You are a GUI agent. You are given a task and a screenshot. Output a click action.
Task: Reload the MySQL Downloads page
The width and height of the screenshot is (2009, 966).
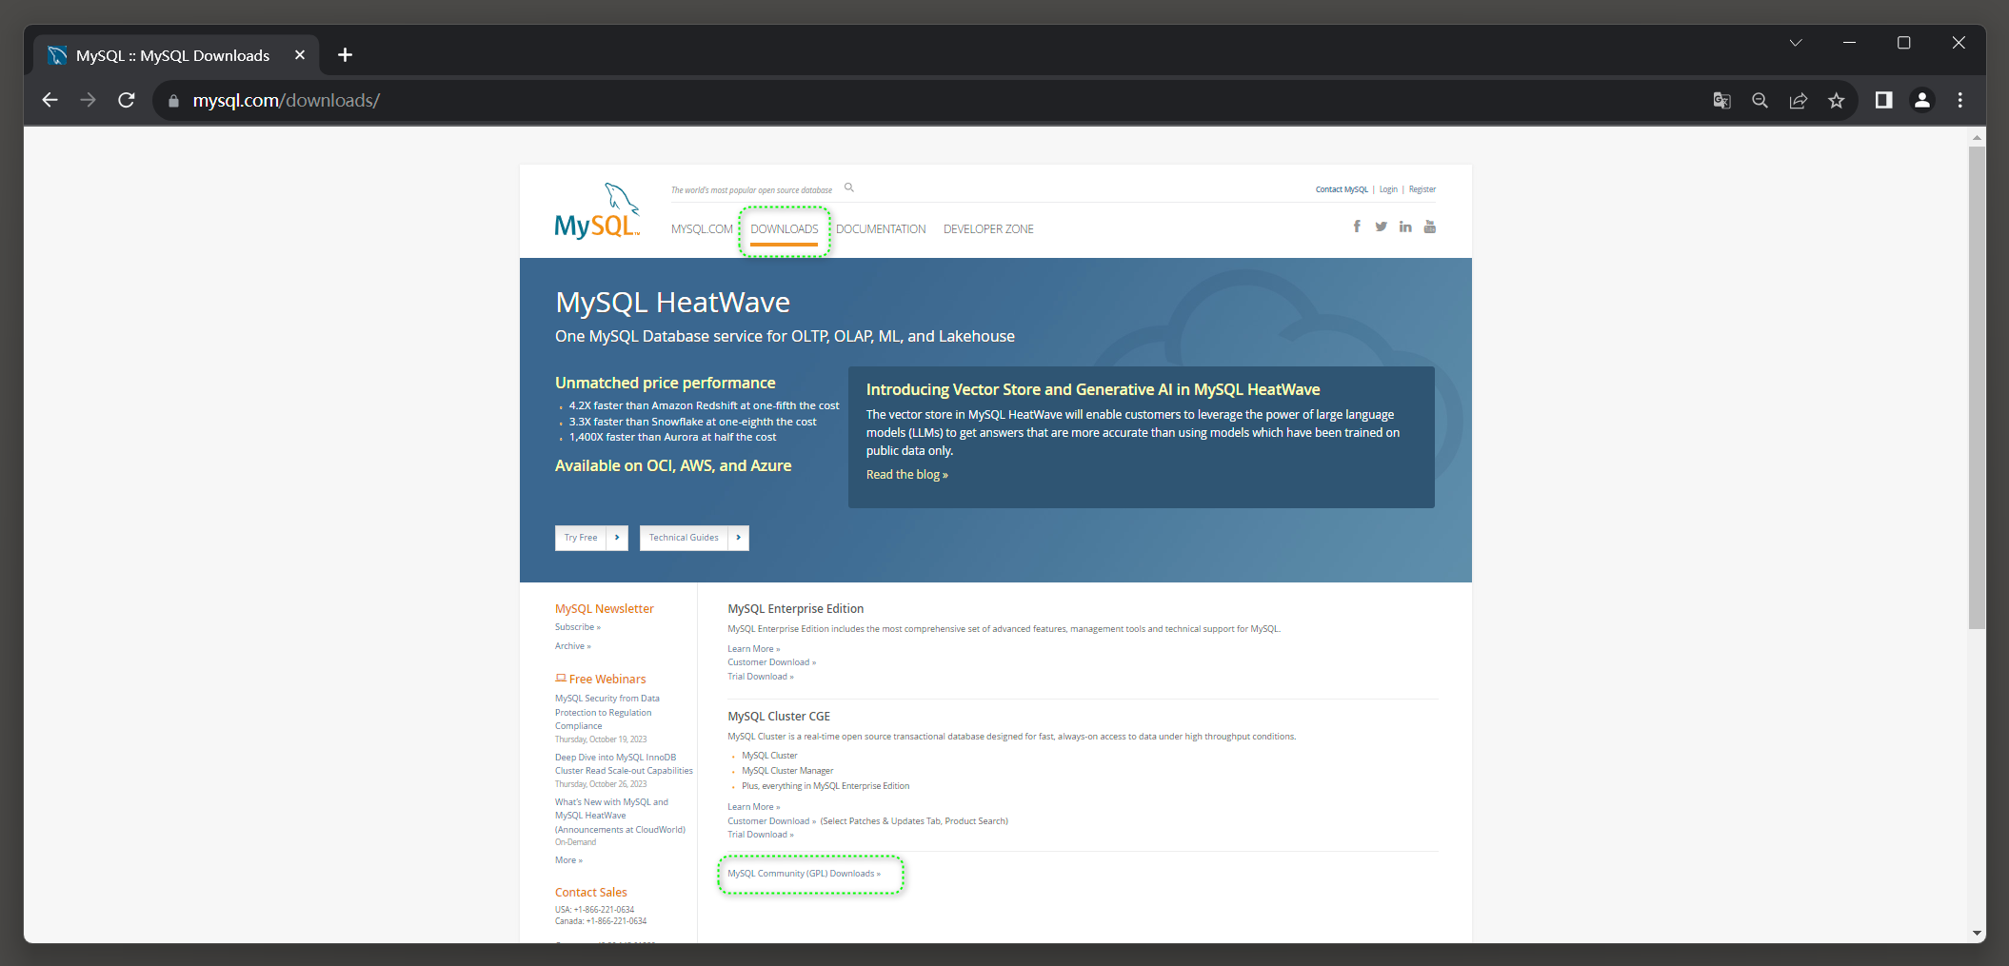[127, 100]
